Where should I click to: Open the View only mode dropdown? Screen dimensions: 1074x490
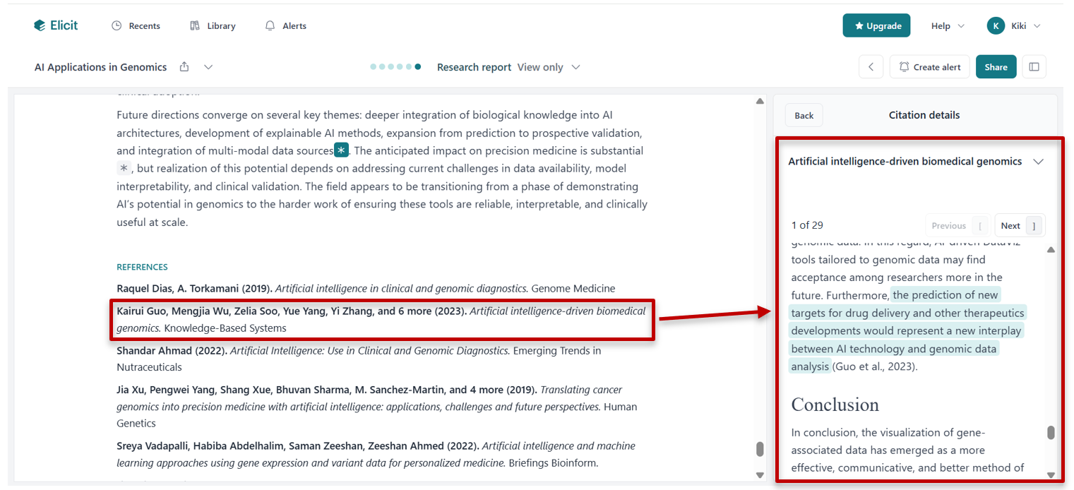549,67
